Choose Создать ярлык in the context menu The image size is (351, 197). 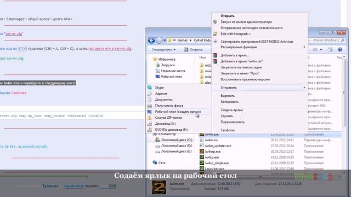tap(231, 110)
